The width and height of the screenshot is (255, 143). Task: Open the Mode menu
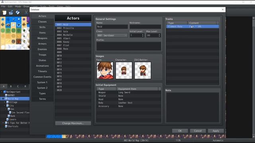click(18, 6)
